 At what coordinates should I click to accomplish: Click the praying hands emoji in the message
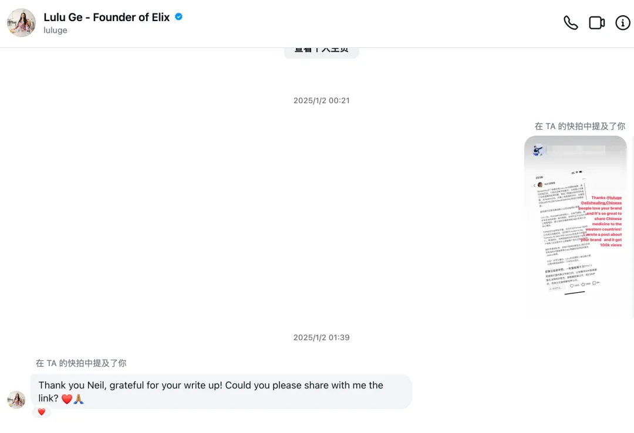tap(79, 399)
